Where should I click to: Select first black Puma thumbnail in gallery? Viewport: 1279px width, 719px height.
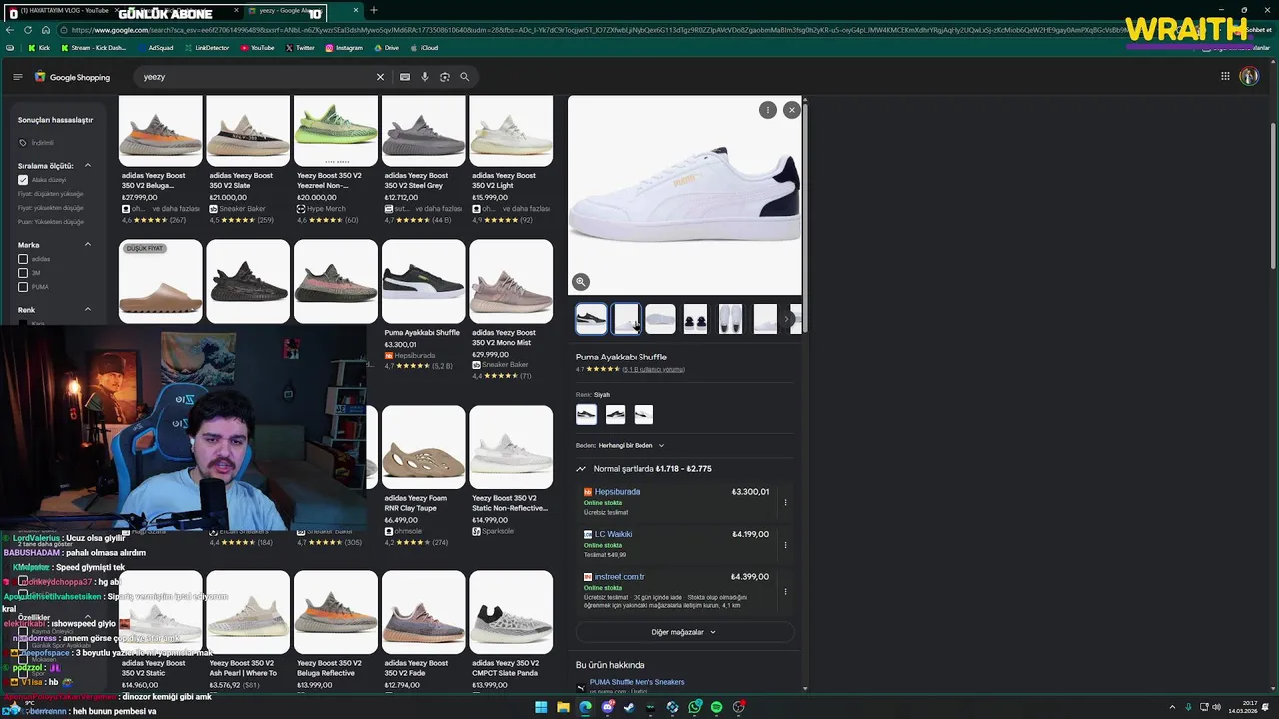pos(591,319)
